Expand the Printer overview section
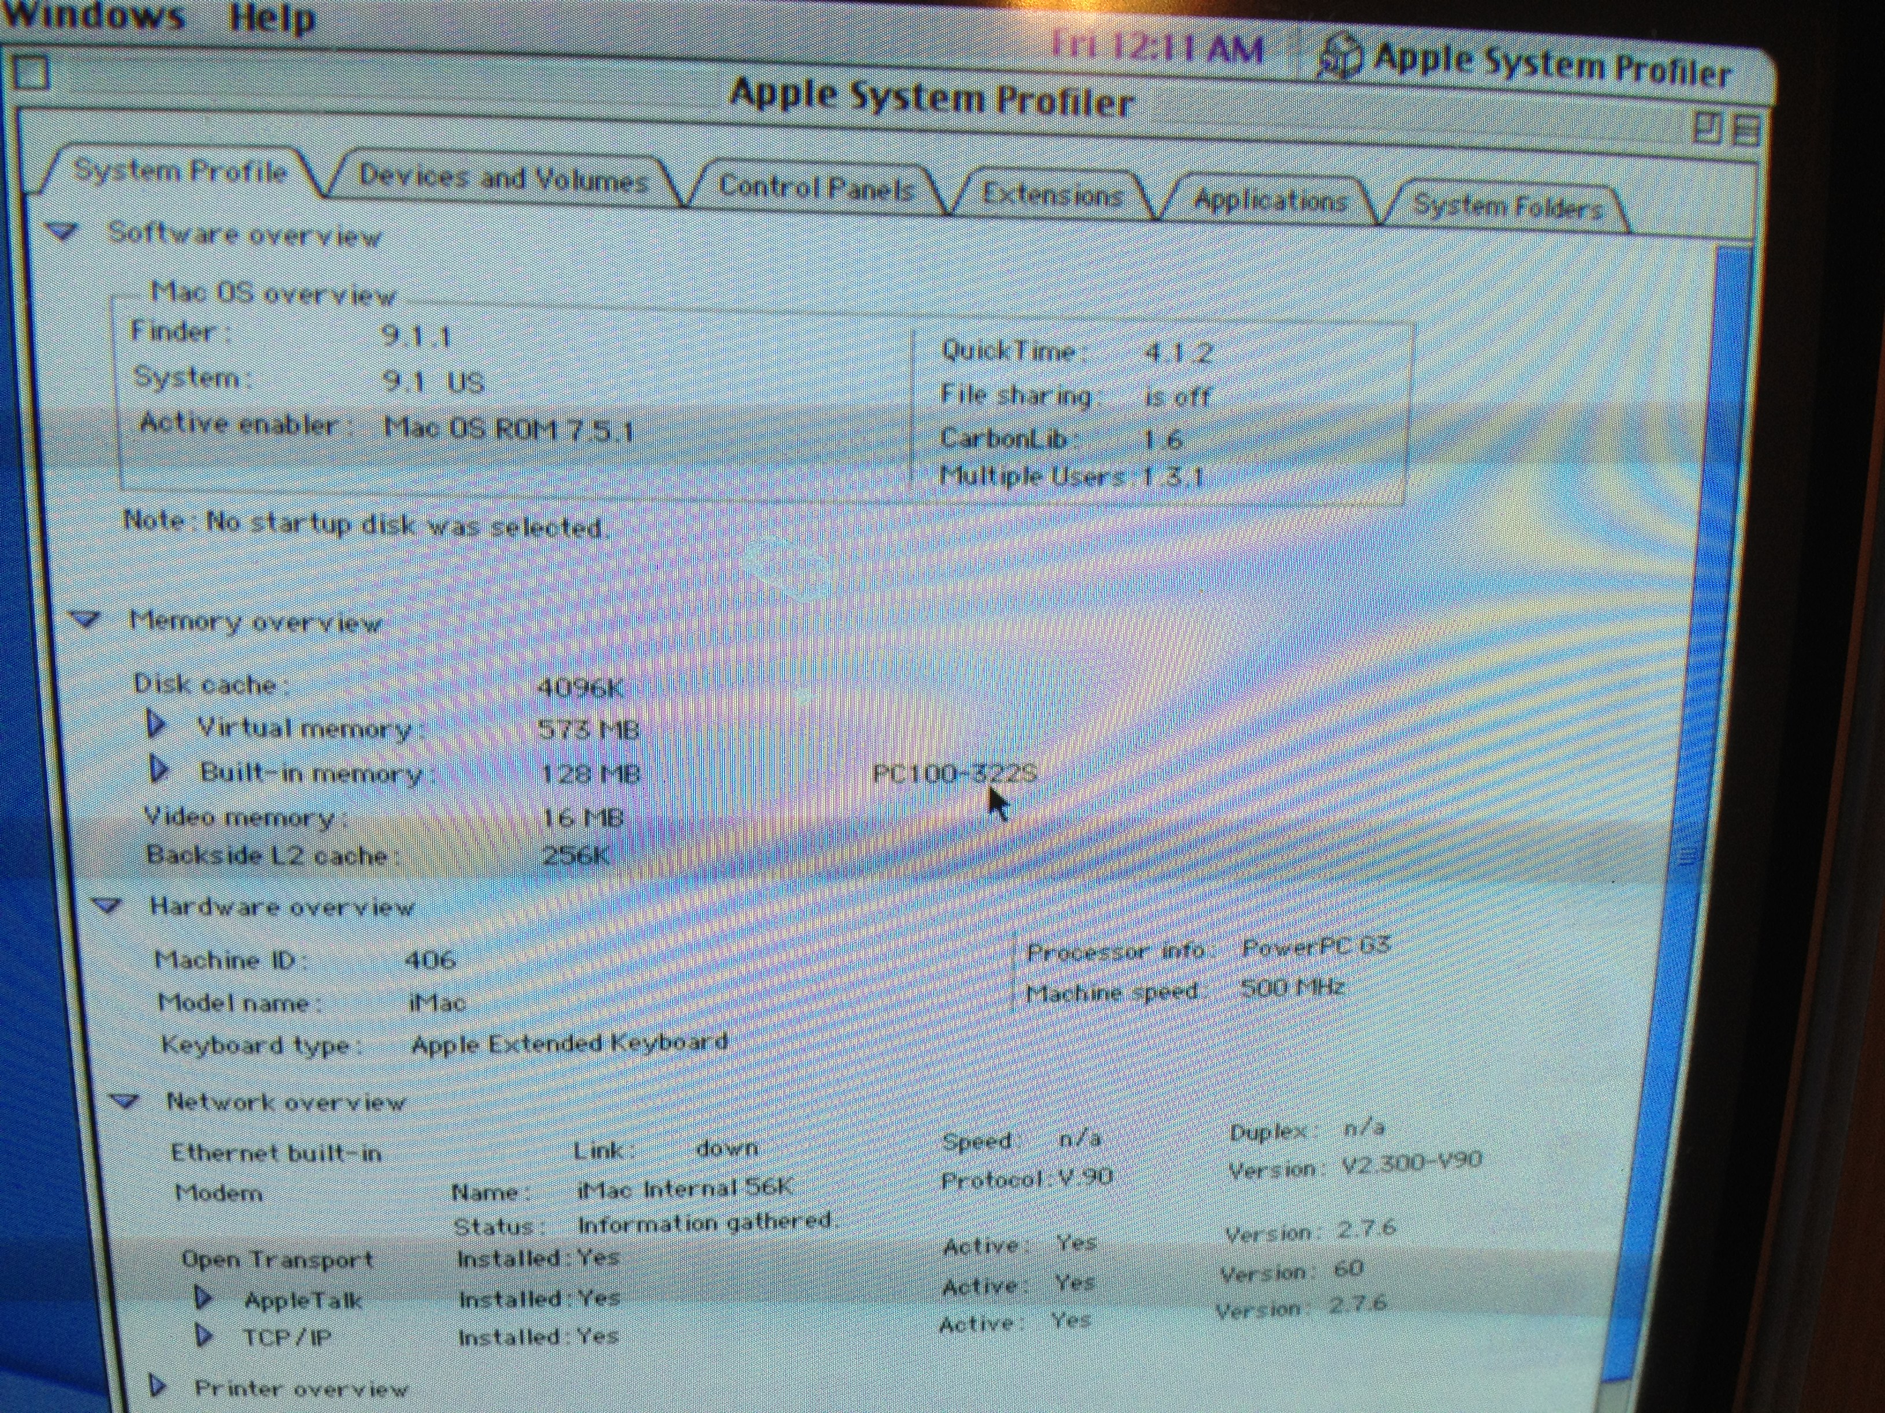Viewport: 1885px width, 1413px height. coord(157,1386)
